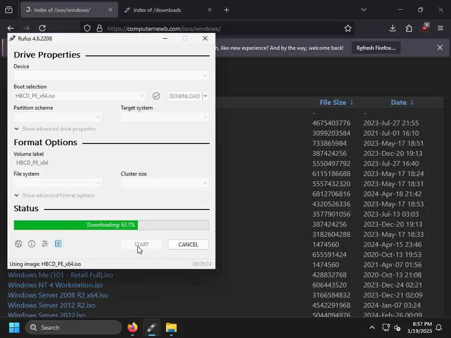
Task: Open the File system dropdown
Action: pos(58,183)
